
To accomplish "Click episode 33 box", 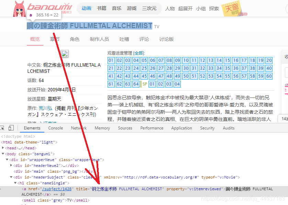I will point(211,68).
